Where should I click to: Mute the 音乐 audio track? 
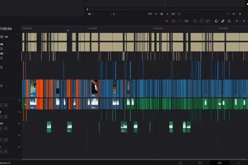point(6,128)
